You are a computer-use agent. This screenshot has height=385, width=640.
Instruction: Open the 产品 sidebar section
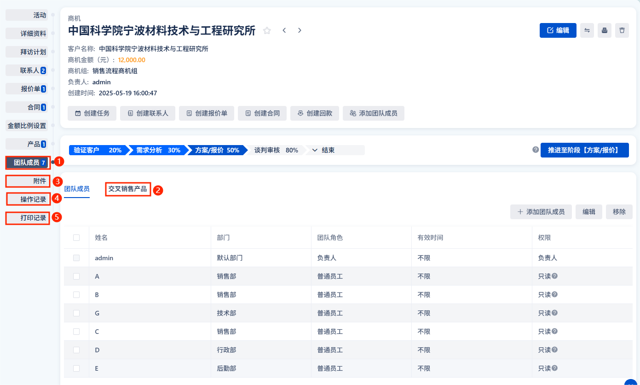[27, 144]
